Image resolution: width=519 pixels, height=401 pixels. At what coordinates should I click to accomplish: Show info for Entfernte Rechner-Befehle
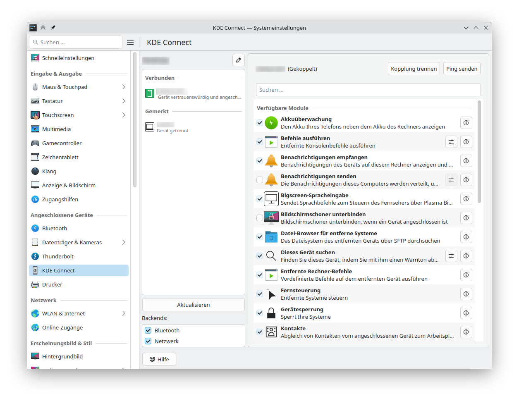pos(466,275)
